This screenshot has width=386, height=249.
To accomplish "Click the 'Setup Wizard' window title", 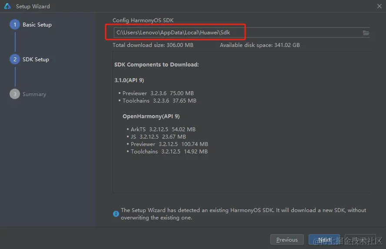I will [33, 6].
